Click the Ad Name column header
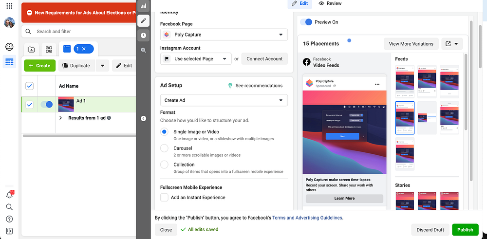Image resolution: width=487 pixels, height=239 pixels. [69, 86]
